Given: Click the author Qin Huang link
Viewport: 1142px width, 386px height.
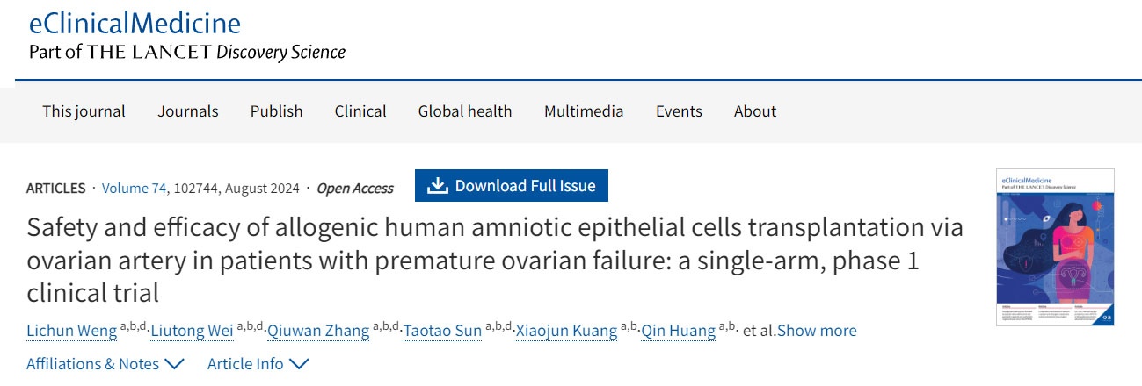Looking at the screenshot, I should (x=679, y=331).
